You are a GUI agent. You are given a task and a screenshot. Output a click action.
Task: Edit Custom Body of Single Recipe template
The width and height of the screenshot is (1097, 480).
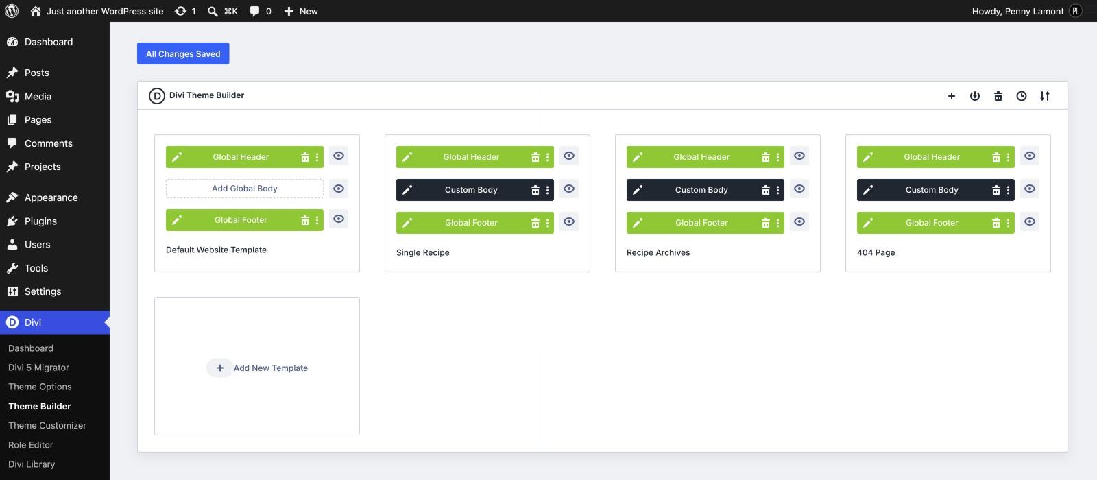[x=407, y=190]
